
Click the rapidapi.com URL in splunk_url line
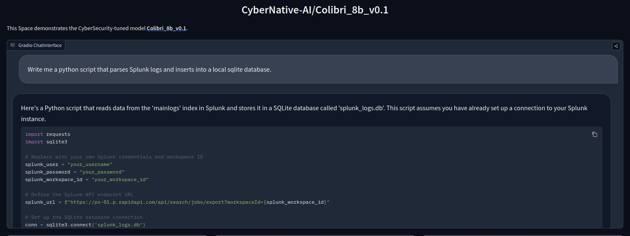tap(168, 202)
